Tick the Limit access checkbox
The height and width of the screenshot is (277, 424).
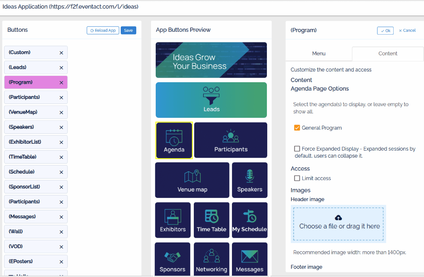click(x=297, y=178)
